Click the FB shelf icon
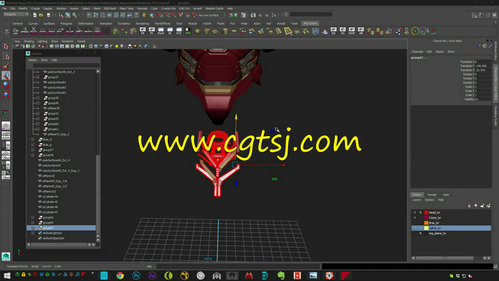Screen dimensions: 499x281 [x=143, y=31]
